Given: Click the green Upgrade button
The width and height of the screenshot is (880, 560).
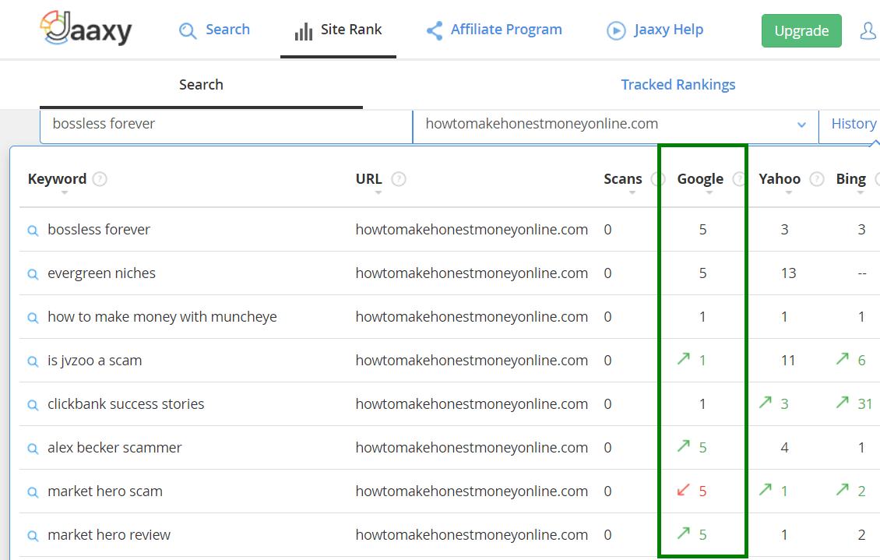Looking at the screenshot, I should pos(801,31).
